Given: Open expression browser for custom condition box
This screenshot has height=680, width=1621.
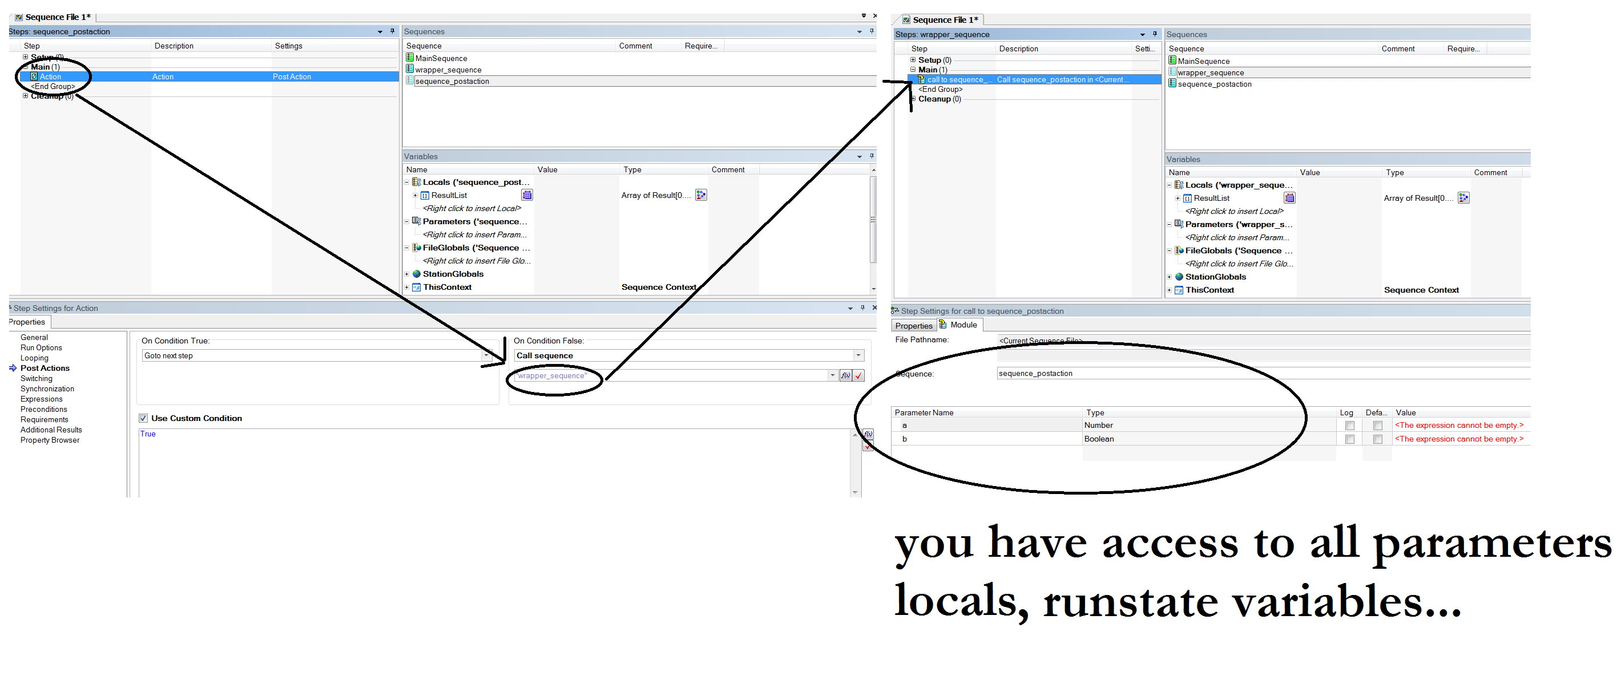Looking at the screenshot, I should coord(868,434).
